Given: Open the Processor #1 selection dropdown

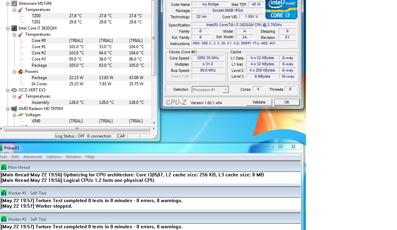Looking at the screenshot, I should (226, 90).
